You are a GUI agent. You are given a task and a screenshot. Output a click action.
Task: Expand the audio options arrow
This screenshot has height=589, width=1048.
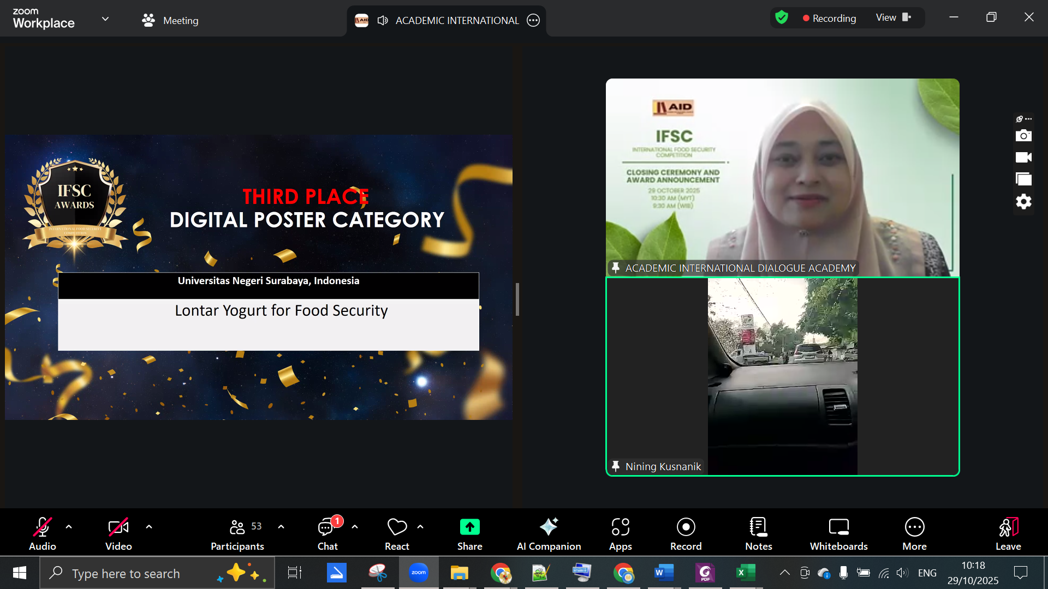click(x=69, y=527)
